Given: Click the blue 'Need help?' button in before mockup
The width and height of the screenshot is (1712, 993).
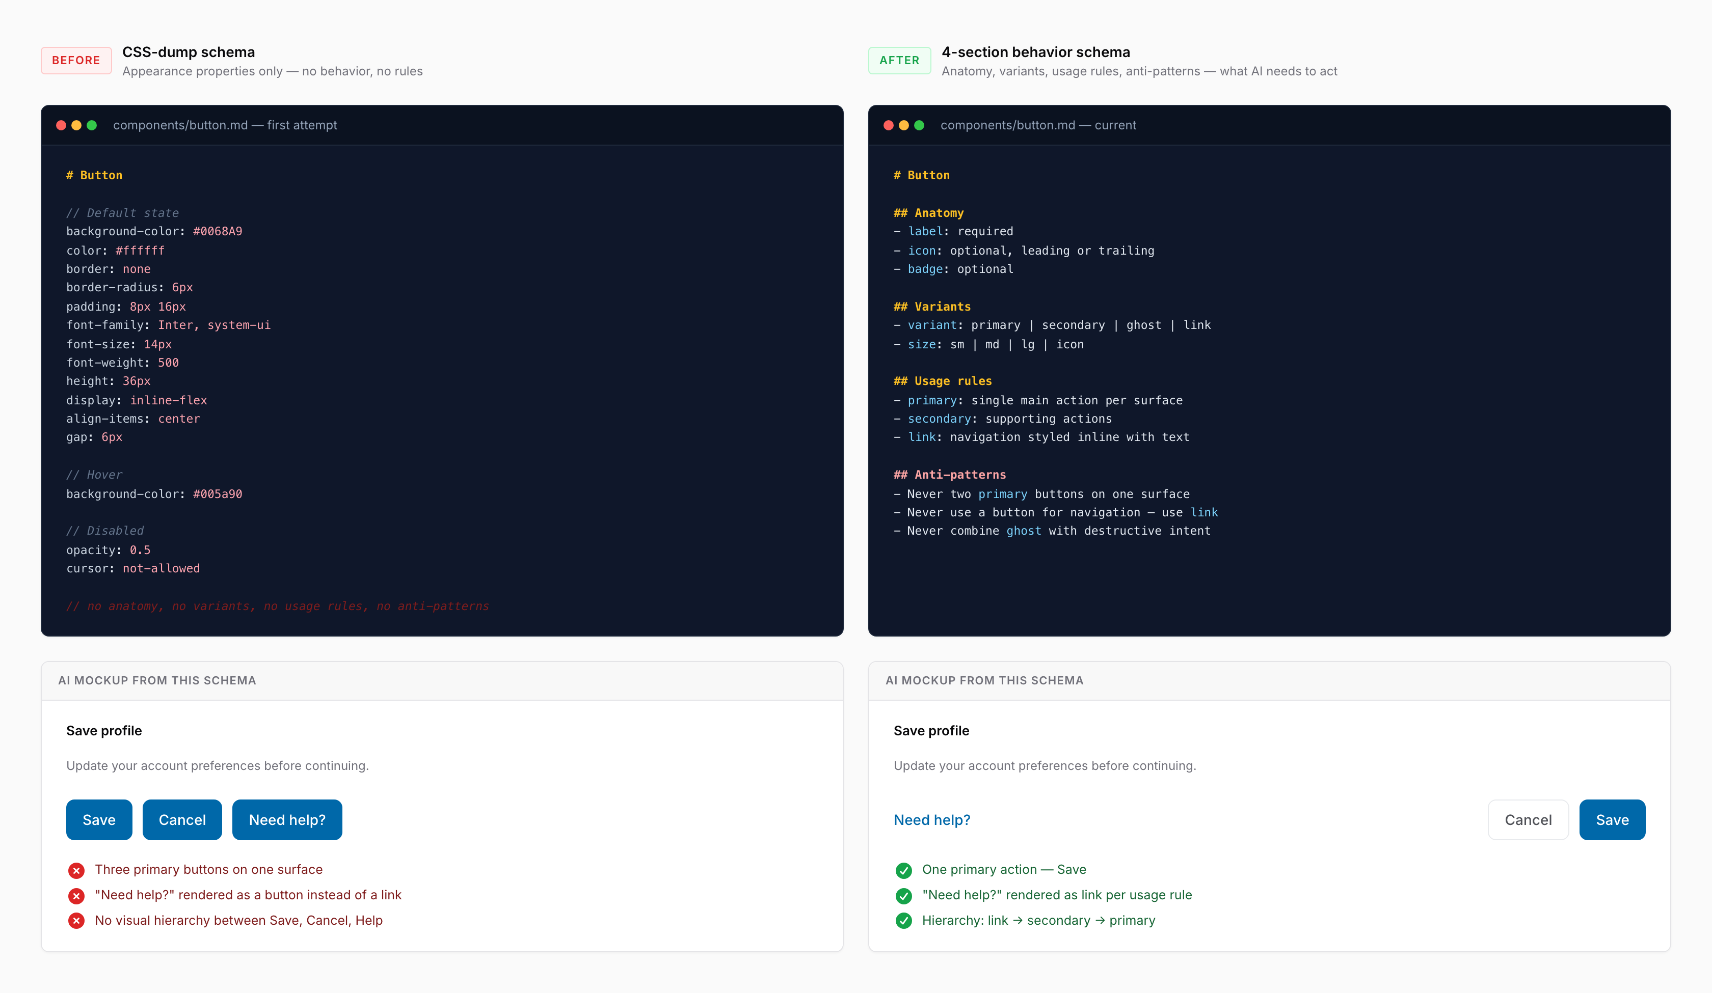Looking at the screenshot, I should (287, 820).
